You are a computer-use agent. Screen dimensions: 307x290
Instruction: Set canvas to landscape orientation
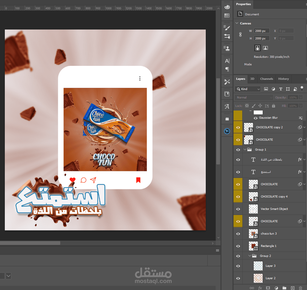(x=265, y=48)
